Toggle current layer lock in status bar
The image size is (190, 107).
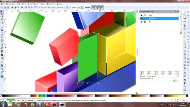26,100
